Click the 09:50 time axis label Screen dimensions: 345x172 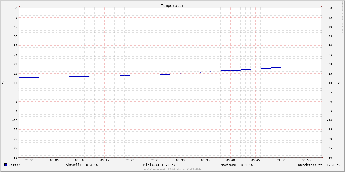tap(281, 160)
